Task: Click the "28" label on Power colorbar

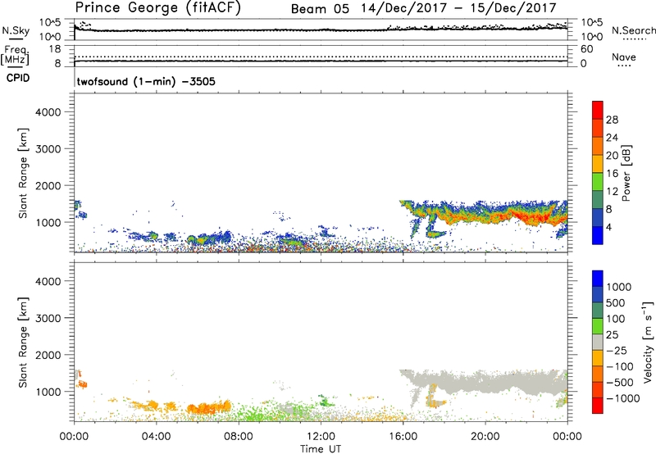Action: 612,120
